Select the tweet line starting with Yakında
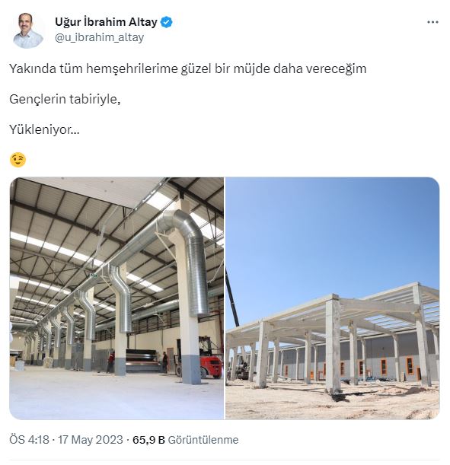The width and height of the screenshot is (450, 465). (x=188, y=68)
